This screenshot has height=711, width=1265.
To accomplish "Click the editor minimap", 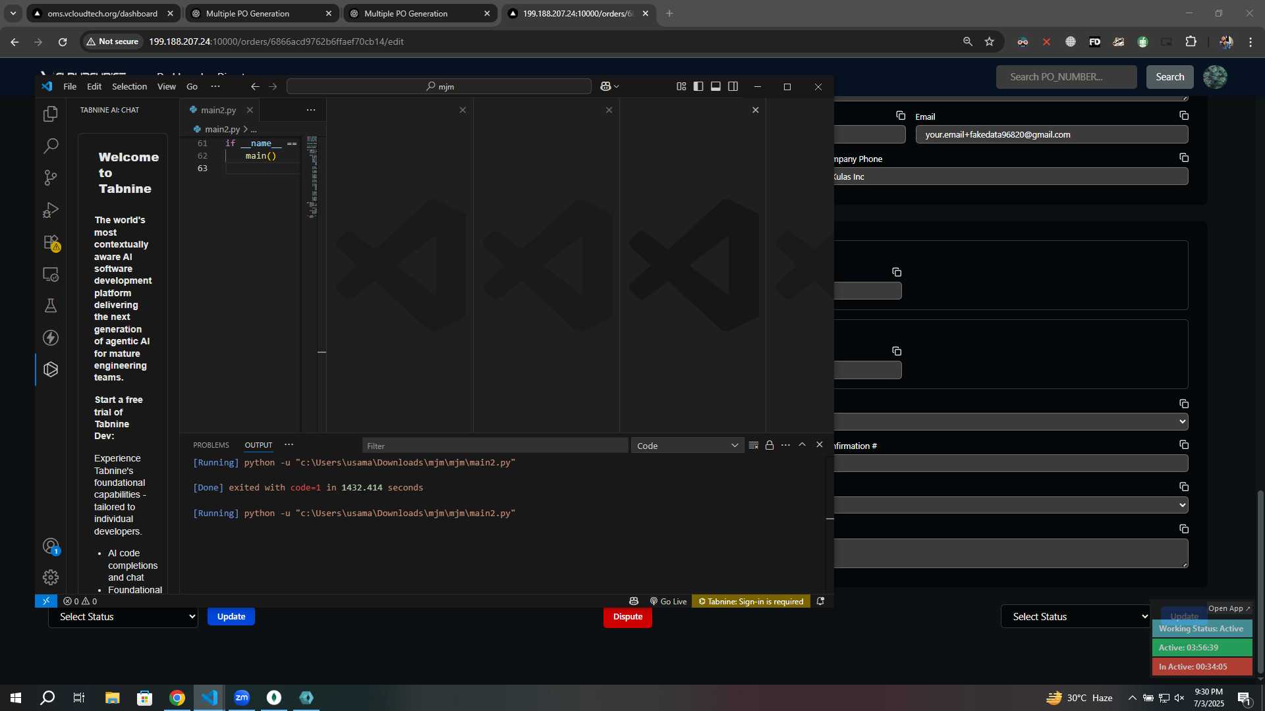I will [313, 176].
